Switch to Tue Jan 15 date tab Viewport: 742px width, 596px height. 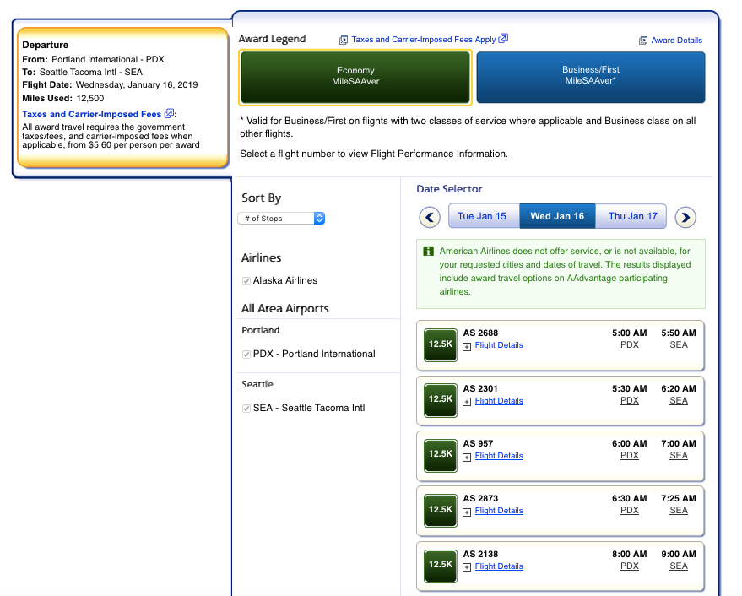point(482,217)
